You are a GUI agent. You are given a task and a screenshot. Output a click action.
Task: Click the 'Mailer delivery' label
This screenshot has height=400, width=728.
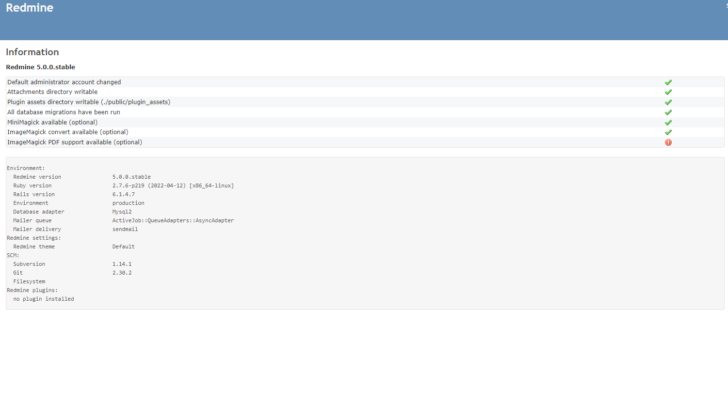[37, 230]
